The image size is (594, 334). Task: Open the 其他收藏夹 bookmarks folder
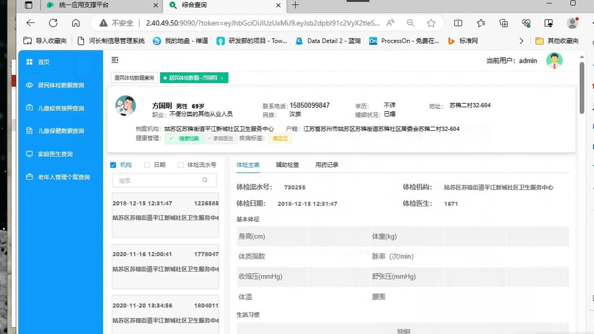(557, 41)
